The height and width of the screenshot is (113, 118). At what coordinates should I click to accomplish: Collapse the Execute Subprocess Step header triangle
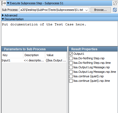point(8,3)
